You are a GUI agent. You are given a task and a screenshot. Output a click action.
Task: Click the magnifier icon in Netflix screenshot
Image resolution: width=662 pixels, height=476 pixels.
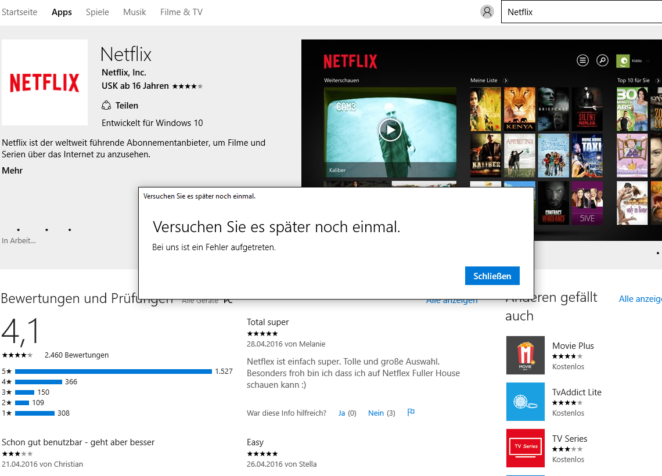click(x=602, y=61)
